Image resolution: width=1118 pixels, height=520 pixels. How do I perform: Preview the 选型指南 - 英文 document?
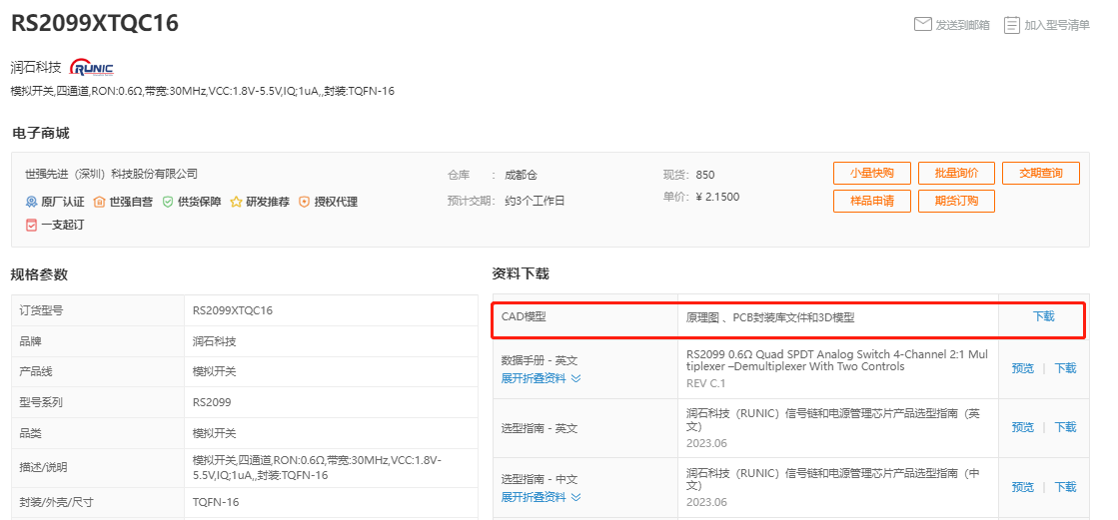(1022, 427)
